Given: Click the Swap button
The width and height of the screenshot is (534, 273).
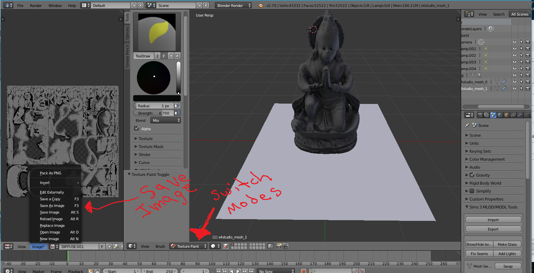Looking at the screenshot, I should point(508,266).
